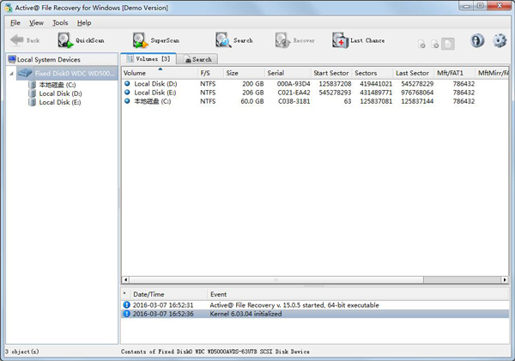Screen dimensions: 515x361
Task: Click serial 000A-93D4 cell
Action: [x=294, y=84]
